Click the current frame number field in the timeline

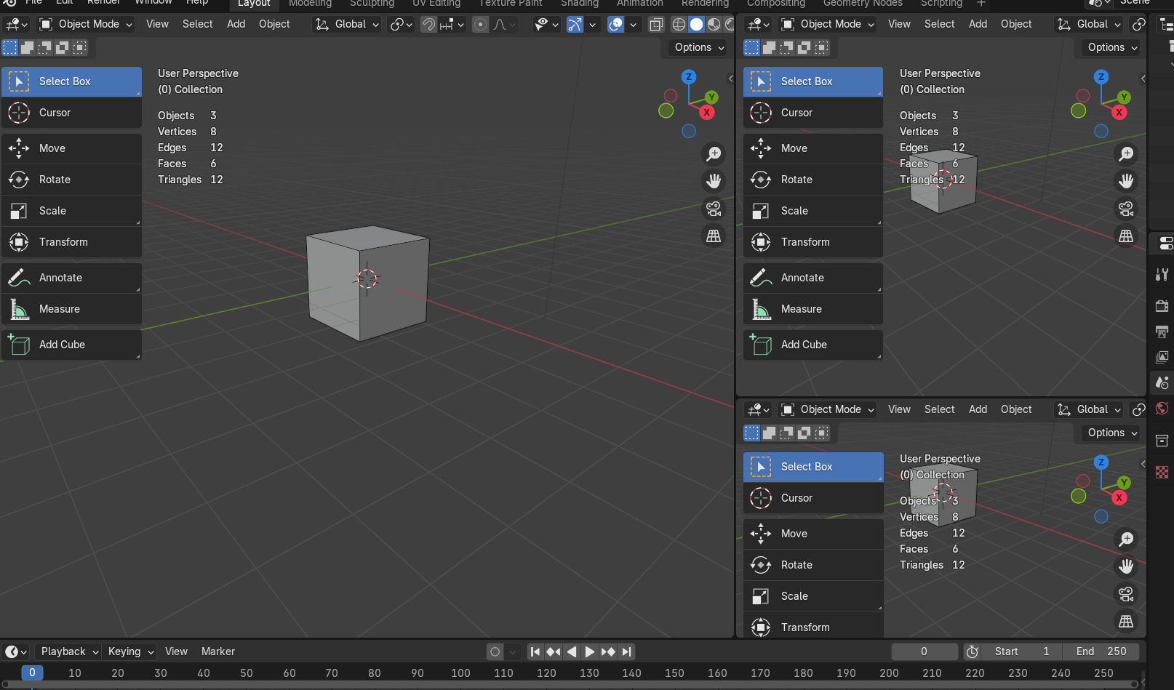tap(925, 651)
